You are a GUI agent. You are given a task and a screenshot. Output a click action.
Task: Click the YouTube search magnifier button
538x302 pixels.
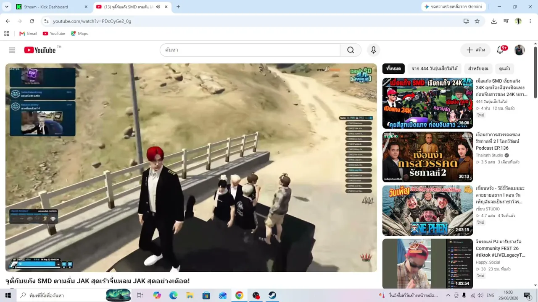tap(351, 50)
